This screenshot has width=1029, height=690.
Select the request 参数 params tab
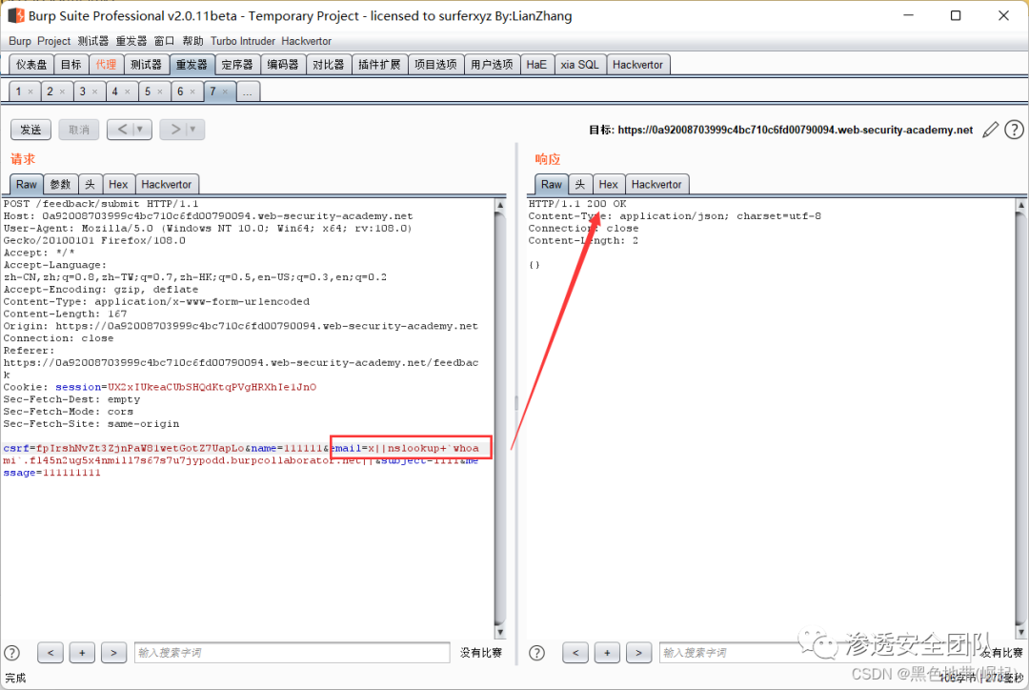[x=60, y=185]
